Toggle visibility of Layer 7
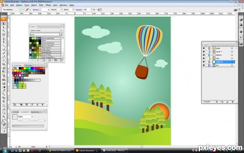This screenshot has height=153, width=244. [204, 52]
